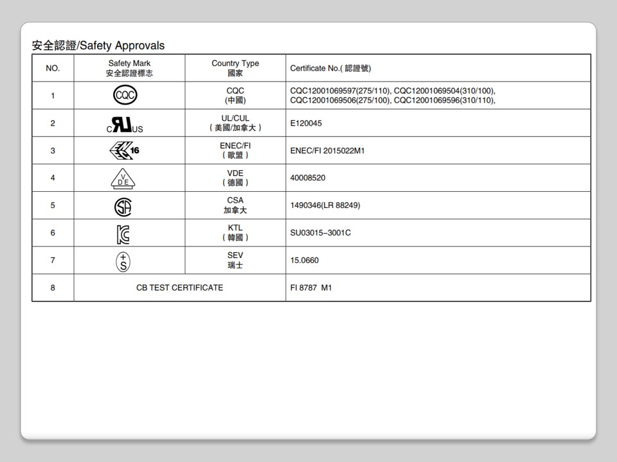The width and height of the screenshot is (617, 462).
Task: Select the Safety Mark column header
Action: pos(129,68)
